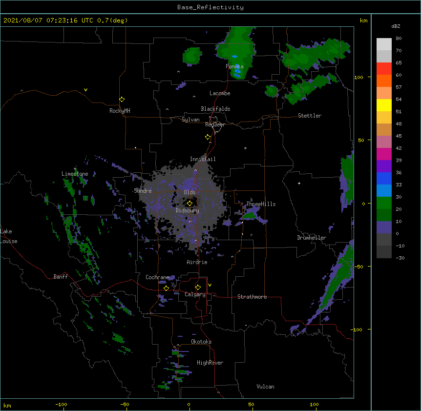This screenshot has height=411, width=421.
Task: Click the Ponoka city label
Action: (x=234, y=66)
